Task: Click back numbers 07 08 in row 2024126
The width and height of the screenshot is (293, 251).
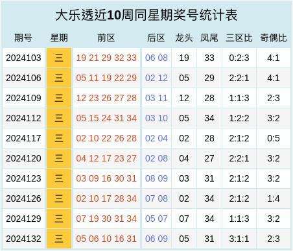Action: pos(156,198)
